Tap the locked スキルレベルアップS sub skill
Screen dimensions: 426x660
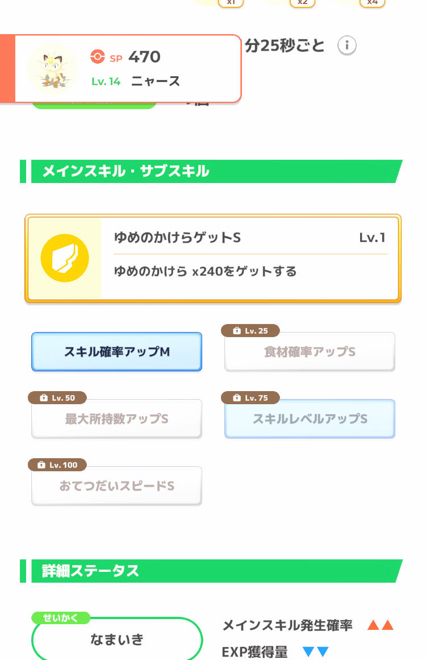pos(310,419)
